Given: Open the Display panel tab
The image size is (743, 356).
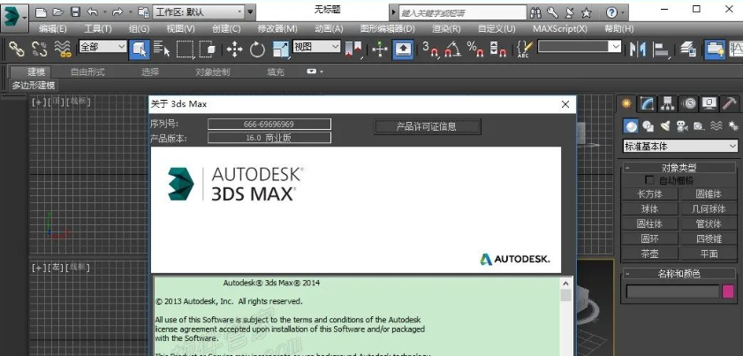Looking at the screenshot, I should tap(709, 102).
